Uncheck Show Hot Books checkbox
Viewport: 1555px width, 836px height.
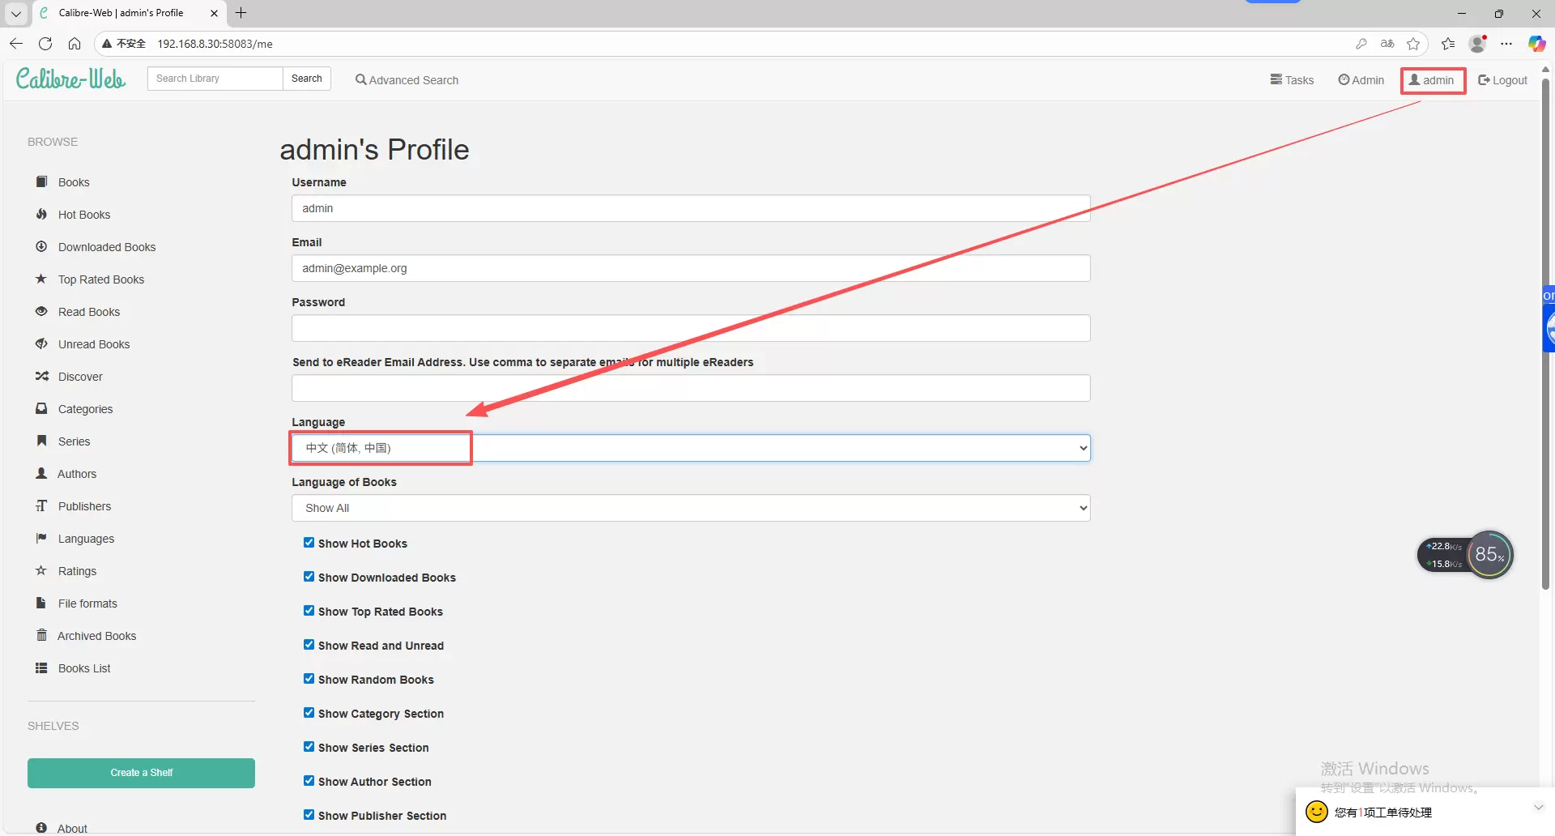309,543
